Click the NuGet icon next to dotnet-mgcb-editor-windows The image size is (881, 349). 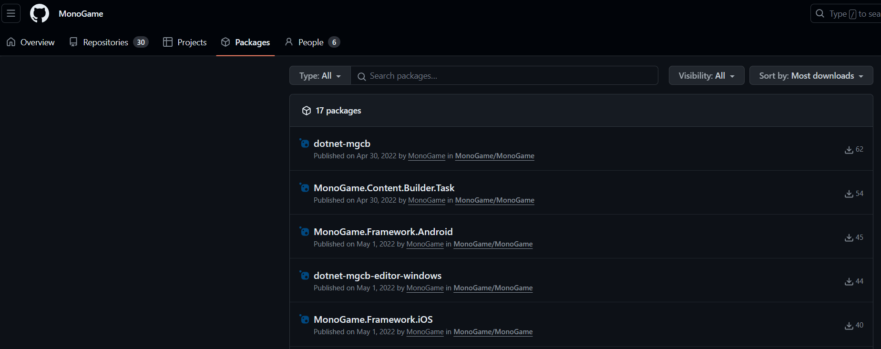[304, 275]
